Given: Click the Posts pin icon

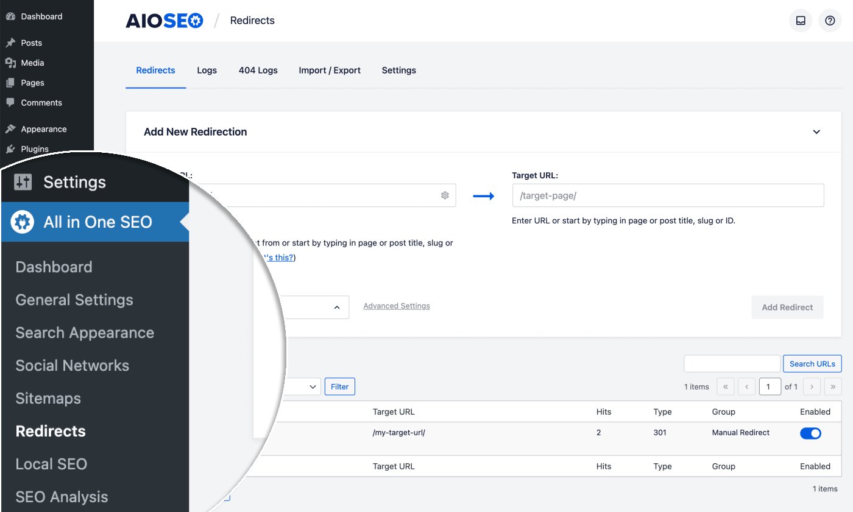Looking at the screenshot, I should click(10, 43).
